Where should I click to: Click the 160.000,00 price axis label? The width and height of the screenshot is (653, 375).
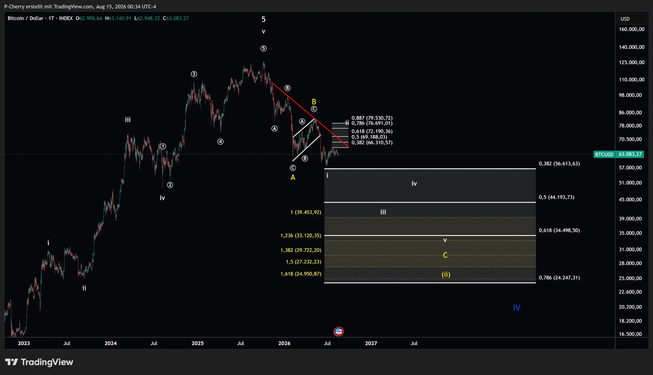[631, 29]
